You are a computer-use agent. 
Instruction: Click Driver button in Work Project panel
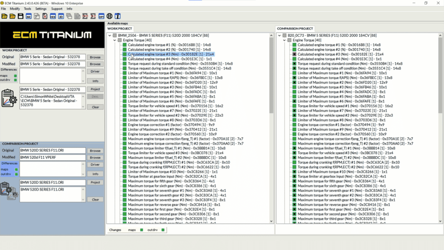point(95,71)
